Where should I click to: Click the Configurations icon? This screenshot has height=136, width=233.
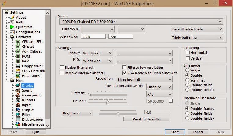click(x=12, y=32)
